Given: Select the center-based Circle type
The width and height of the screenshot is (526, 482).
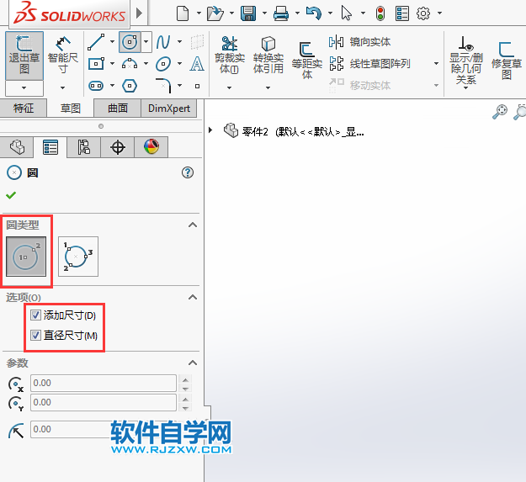Looking at the screenshot, I should click(26, 257).
